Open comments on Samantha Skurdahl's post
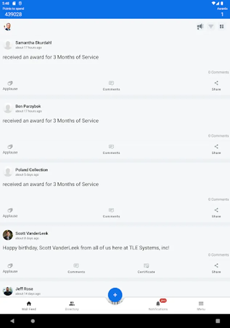 (111, 85)
